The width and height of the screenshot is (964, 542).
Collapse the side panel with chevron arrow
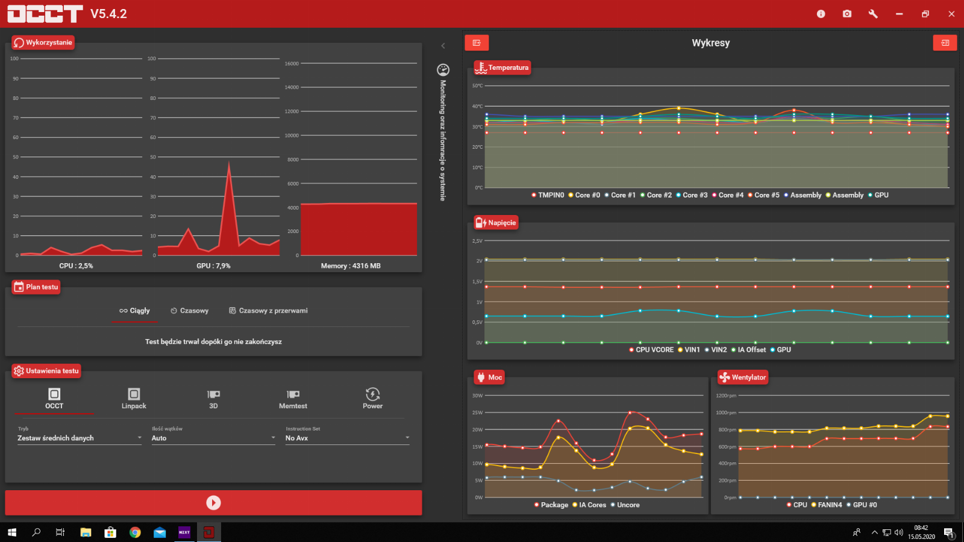[443, 46]
